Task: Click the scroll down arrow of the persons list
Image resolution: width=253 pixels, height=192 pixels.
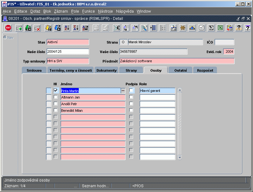Action: pyautogui.click(x=180, y=157)
